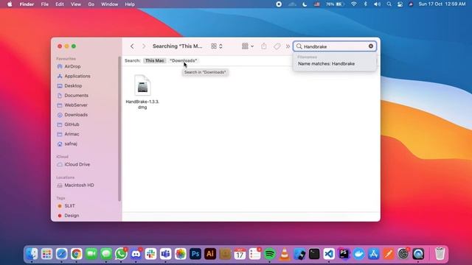Select Macintosh HD location
Screen dimensions: 472x265
click(79, 185)
